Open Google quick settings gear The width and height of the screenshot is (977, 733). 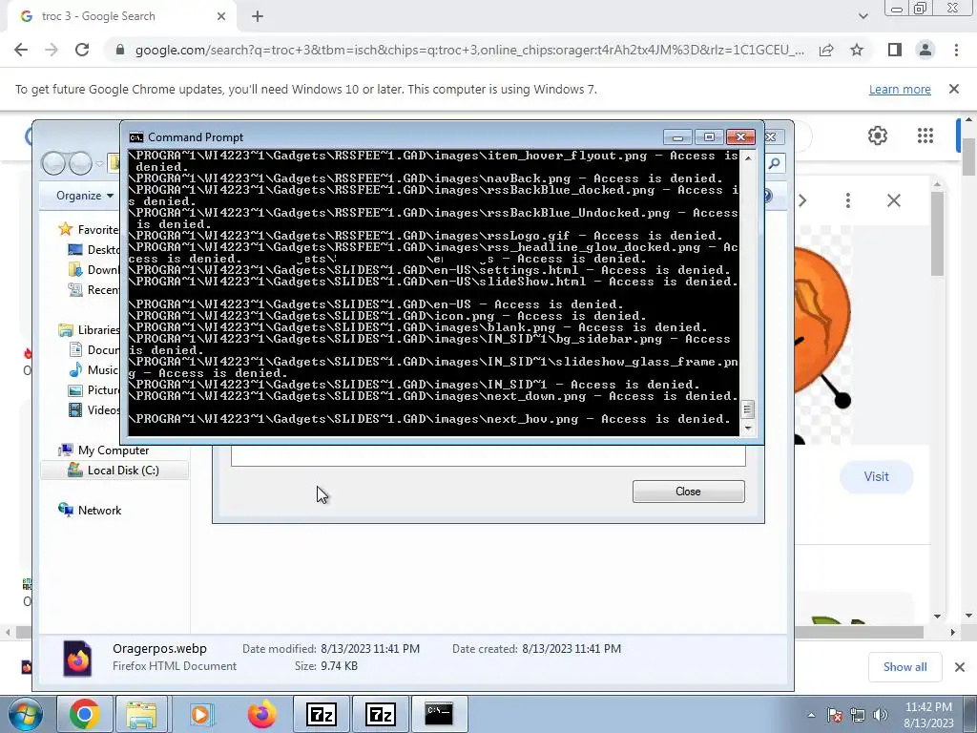click(878, 136)
